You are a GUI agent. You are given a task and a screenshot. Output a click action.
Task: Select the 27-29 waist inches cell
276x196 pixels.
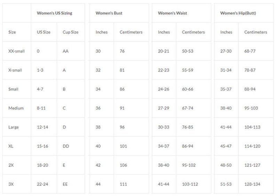click(163, 108)
